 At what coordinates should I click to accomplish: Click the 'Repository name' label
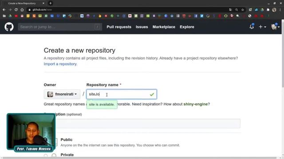click(103, 85)
